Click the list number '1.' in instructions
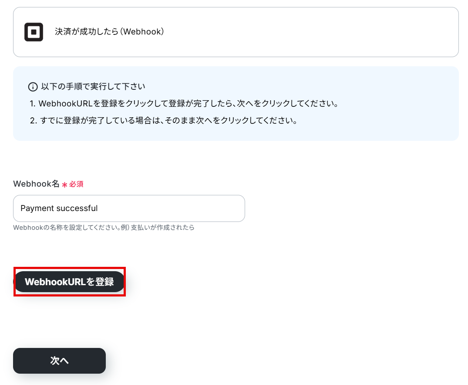The width and height of the screenshot is (468, 385). (33, 104)
